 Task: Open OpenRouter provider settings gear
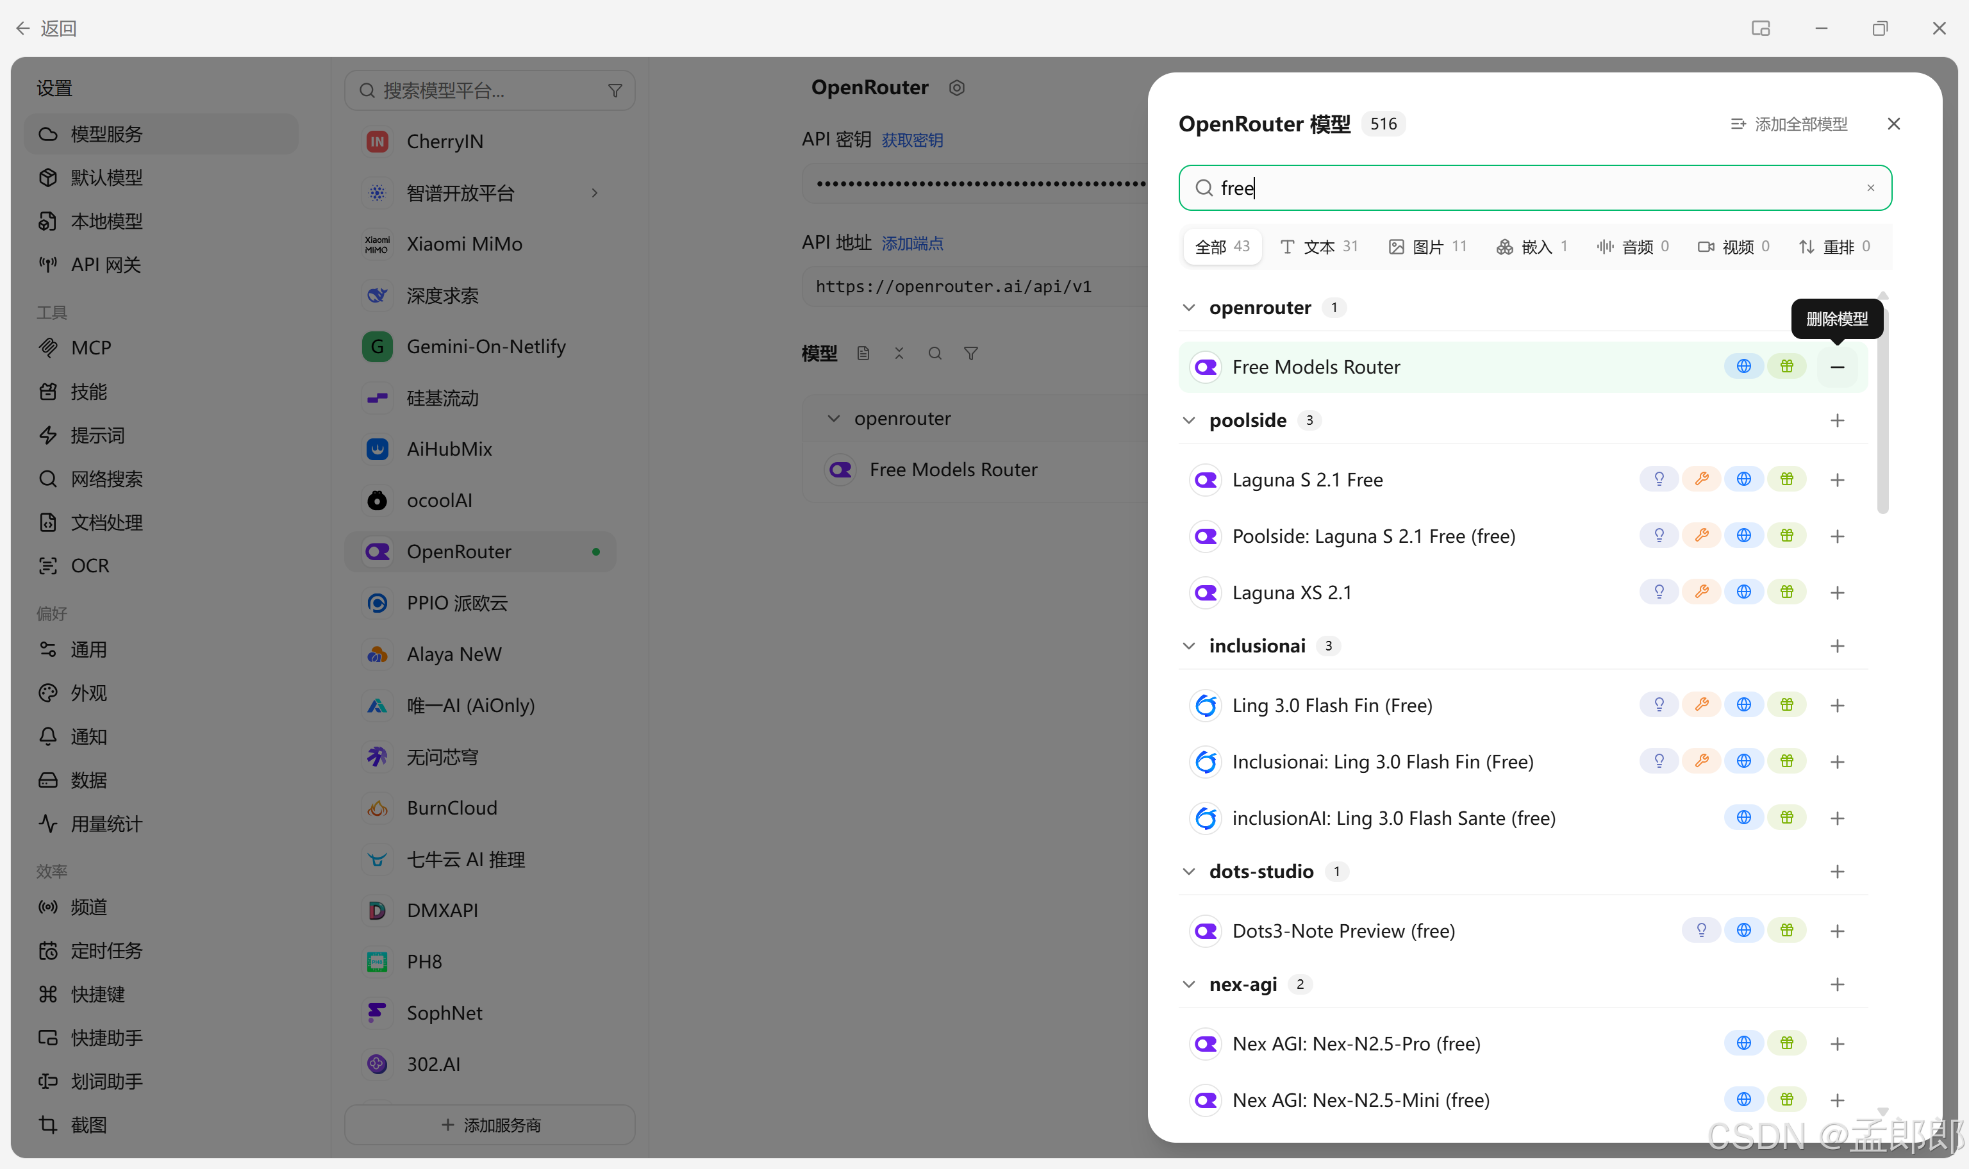coord(956,88)
